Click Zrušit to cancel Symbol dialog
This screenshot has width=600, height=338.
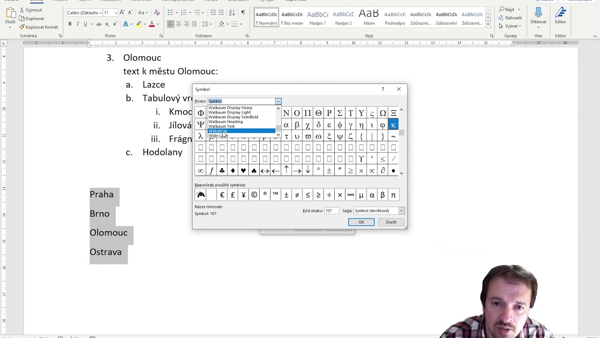click(391, 222)
